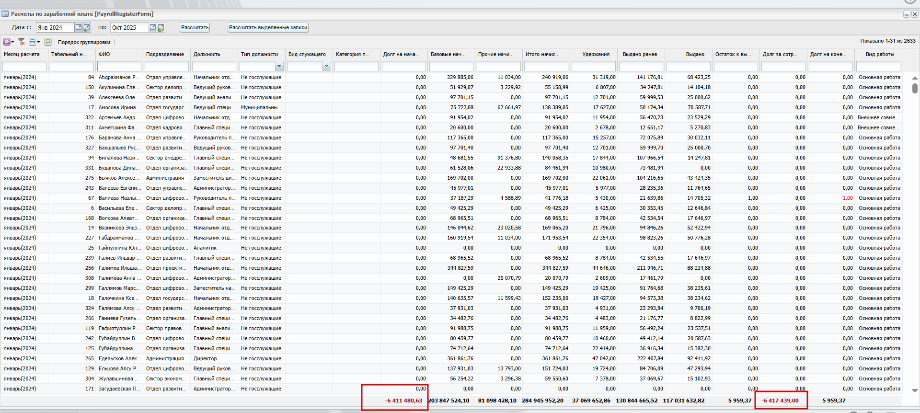Expand the Тип должности filter dropdown
This screenshot has height=413, width=920.
[279, 66]
